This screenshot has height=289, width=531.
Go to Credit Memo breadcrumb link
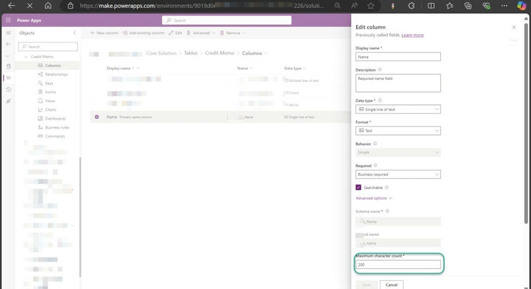[x=219, y=53]
